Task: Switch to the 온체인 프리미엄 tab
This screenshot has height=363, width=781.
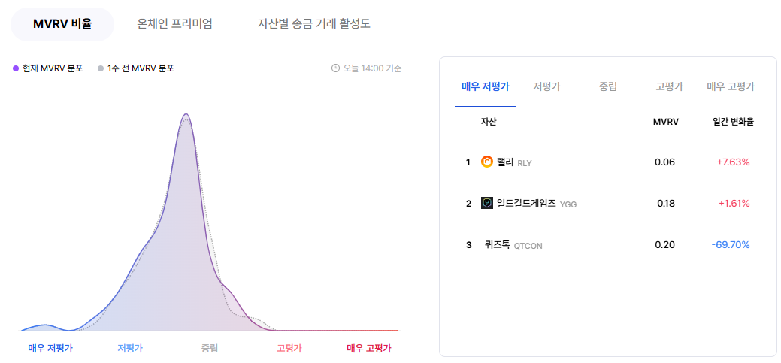Action: pyautogui.click(x=175, y=24)
